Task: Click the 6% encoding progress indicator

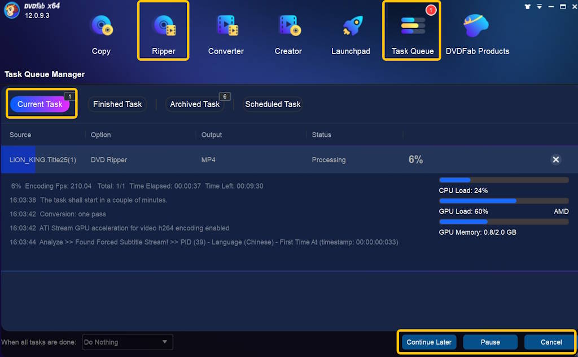Action: [x=415, y=160]
